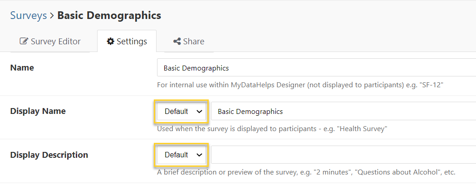
Task: Click the 'Display Name' field label
Action: (x=38, y=111)
